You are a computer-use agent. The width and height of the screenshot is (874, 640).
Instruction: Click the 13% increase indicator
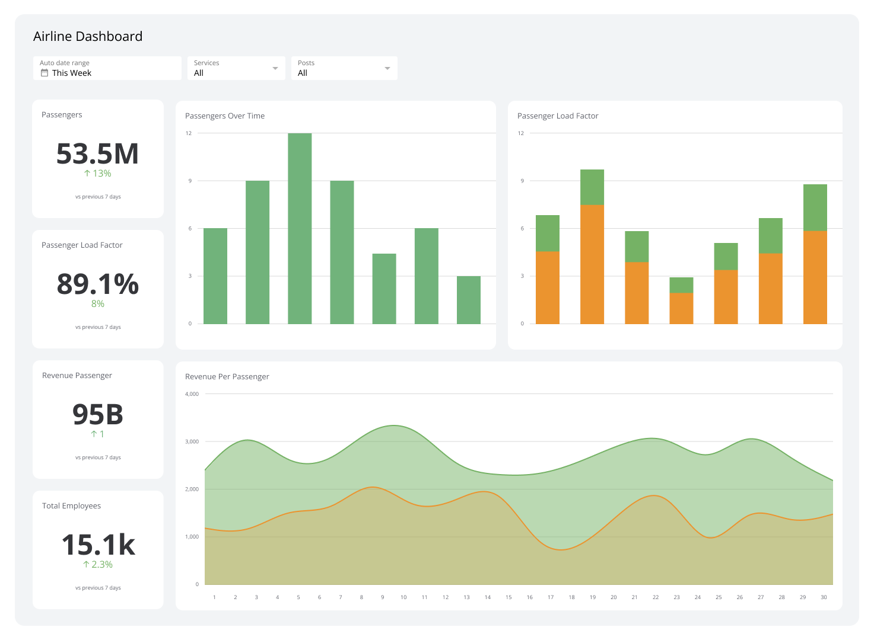[97, 173]
